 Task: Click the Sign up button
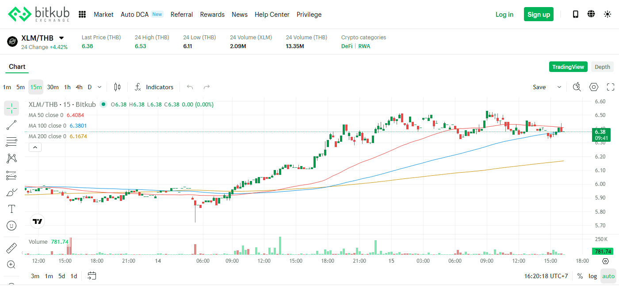click(x=539, y=14)
